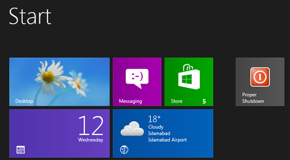
Task: Click the Weather Underground logo icon
Action: (x=124, y=149)
